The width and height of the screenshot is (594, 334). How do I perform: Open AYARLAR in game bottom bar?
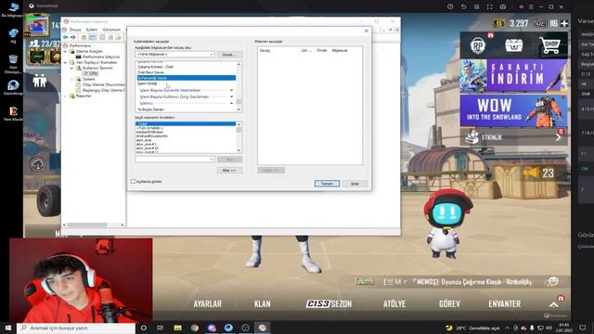pyautogui.click(x=207, y=303)
